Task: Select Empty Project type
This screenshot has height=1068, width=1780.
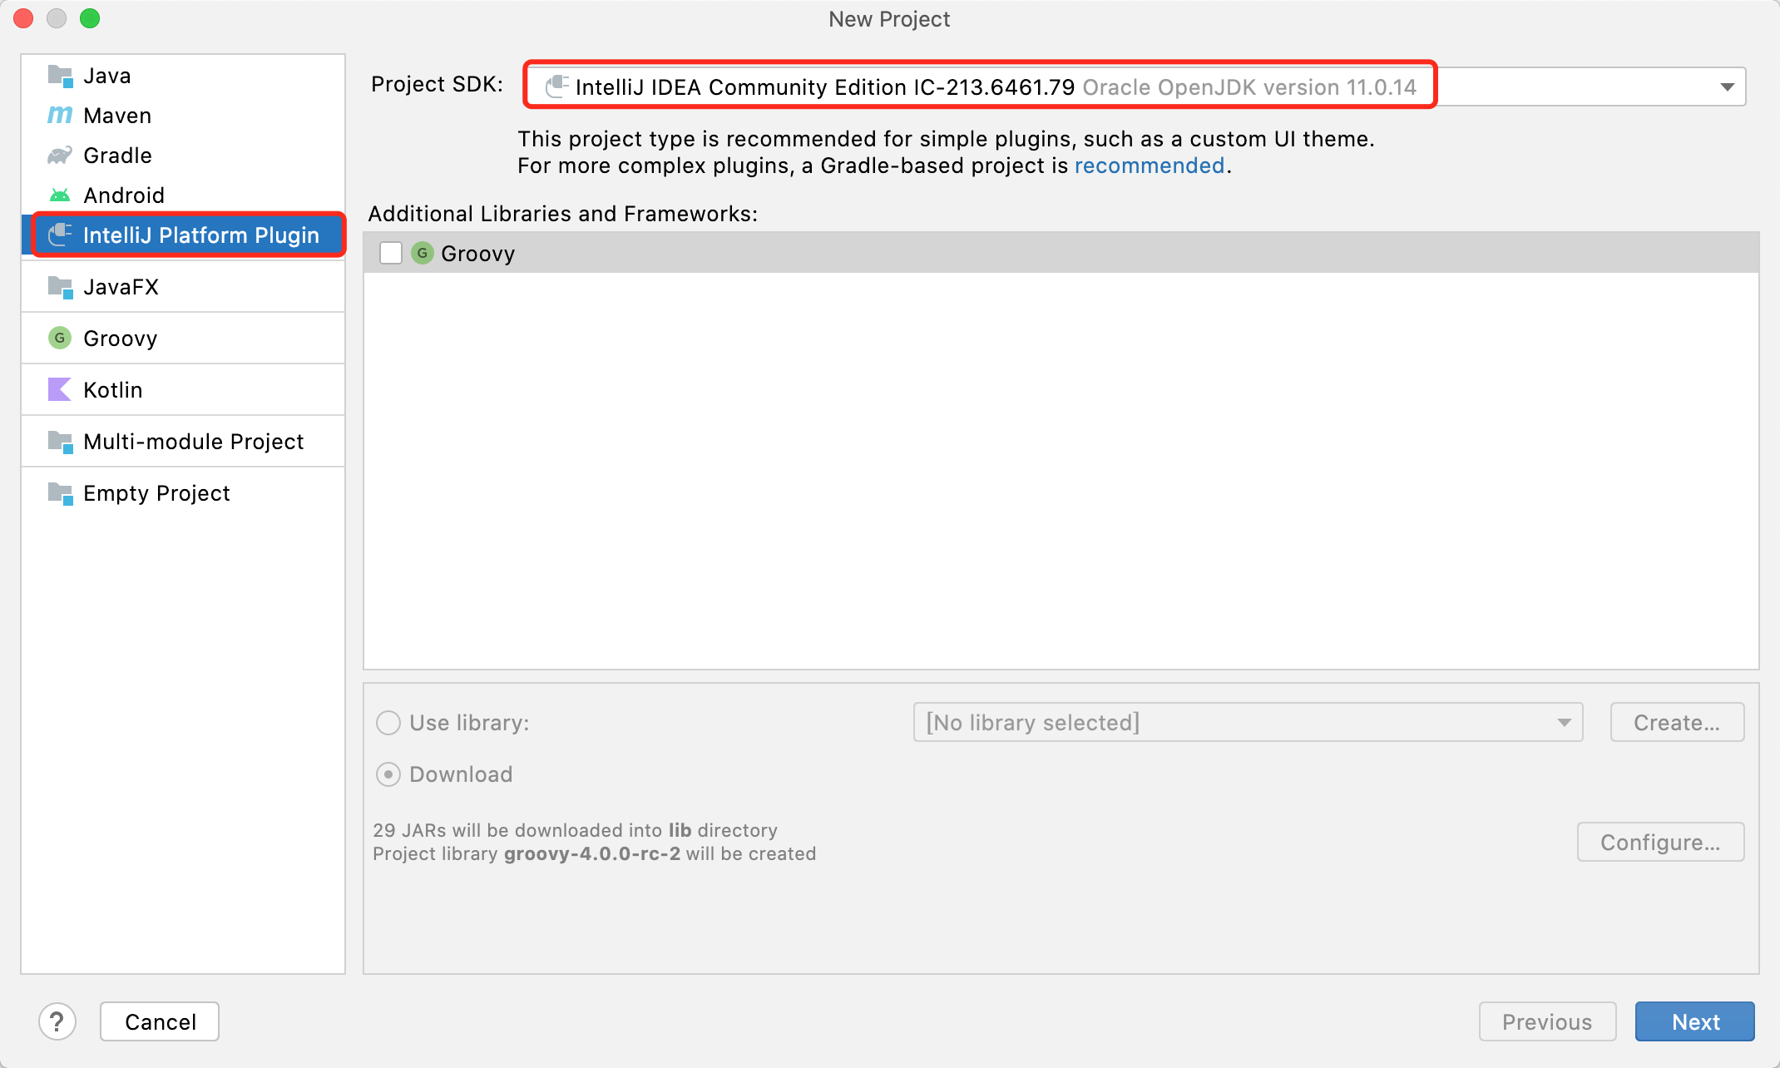Action: click(x=183, y=493)
